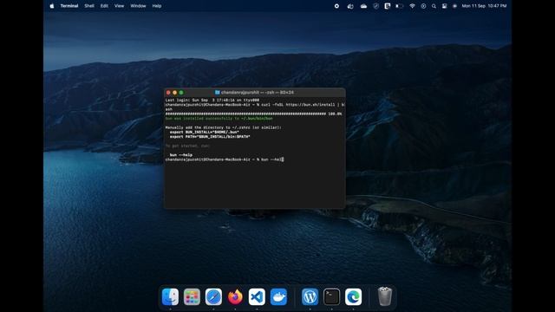The image size is (555, 312).
Task: Click the folder proxy icon in Terminal title
Action: [218, 93]
